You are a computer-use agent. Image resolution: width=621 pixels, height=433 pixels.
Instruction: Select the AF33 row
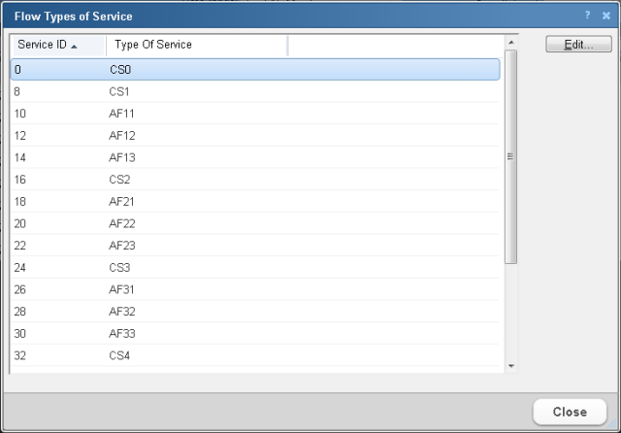point(254,333)
